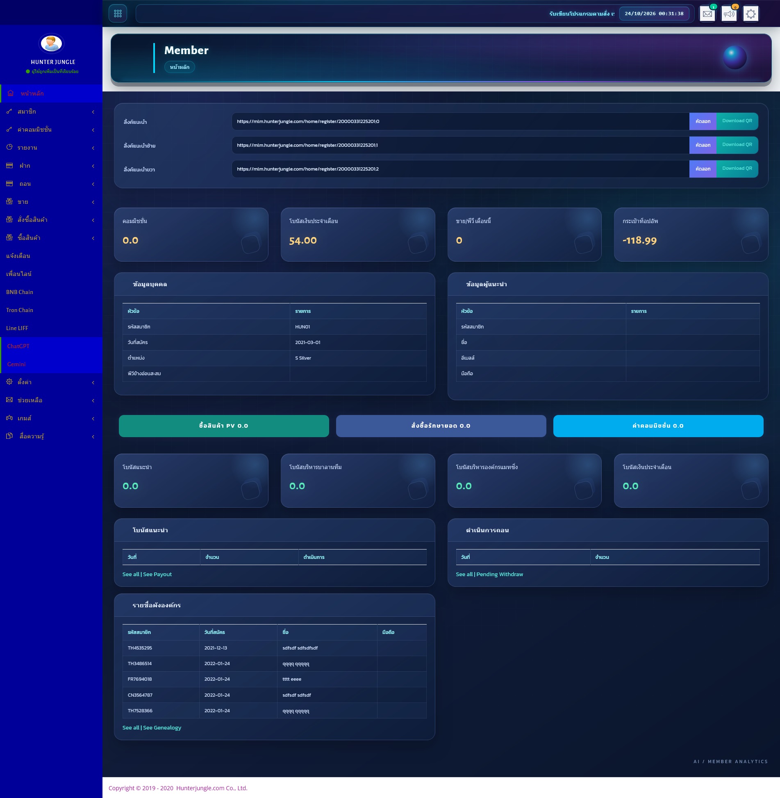
Task: Expand the ซื้อสินค้า menu chevron
Action: (x=93, y=238)
